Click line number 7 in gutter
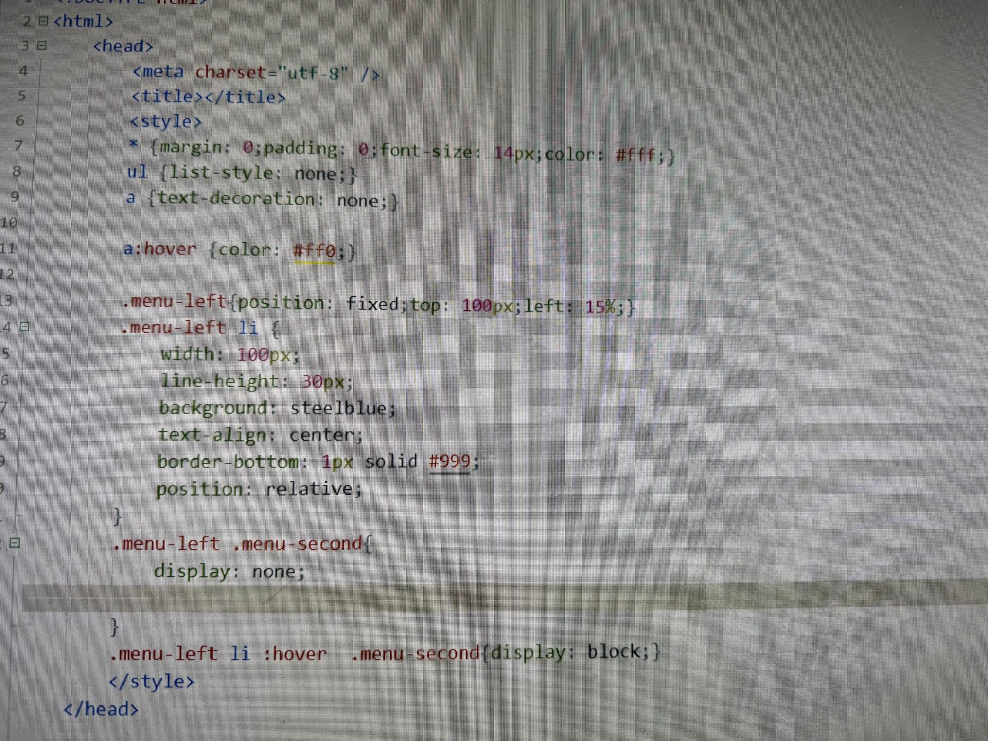This screenshot has width=988, height=741. point(19,146)
